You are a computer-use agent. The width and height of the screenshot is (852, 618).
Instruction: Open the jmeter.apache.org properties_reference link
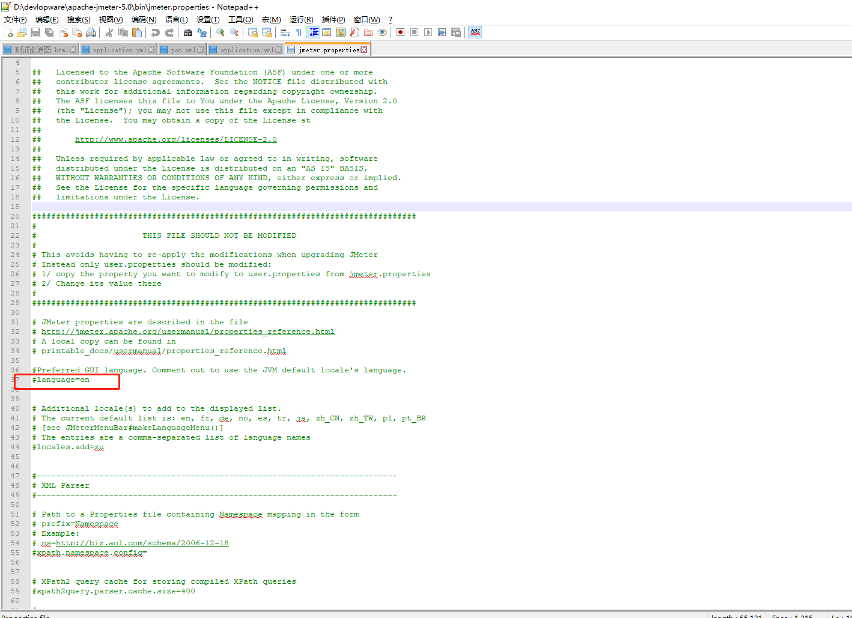point(188,332)
